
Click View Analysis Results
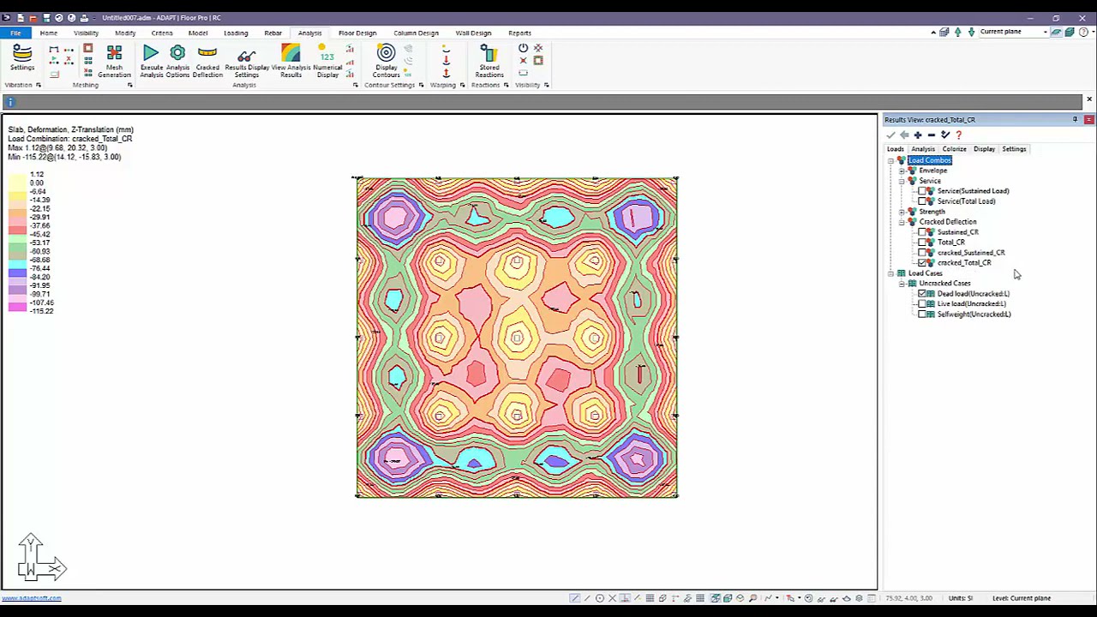291,62
